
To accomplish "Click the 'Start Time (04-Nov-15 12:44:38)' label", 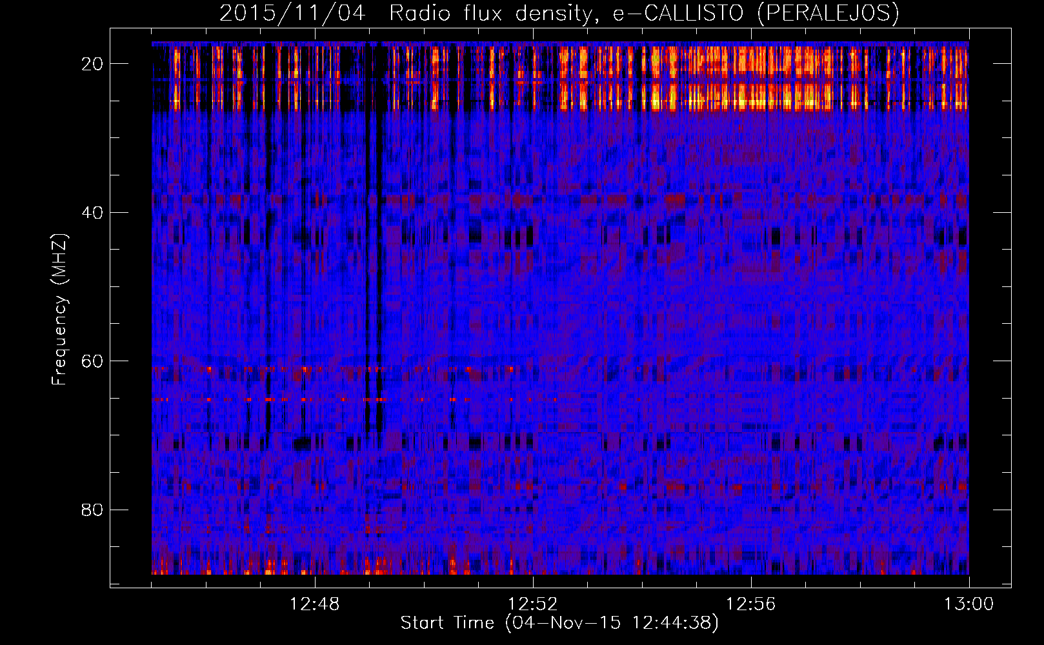I will tap(559, 623).
